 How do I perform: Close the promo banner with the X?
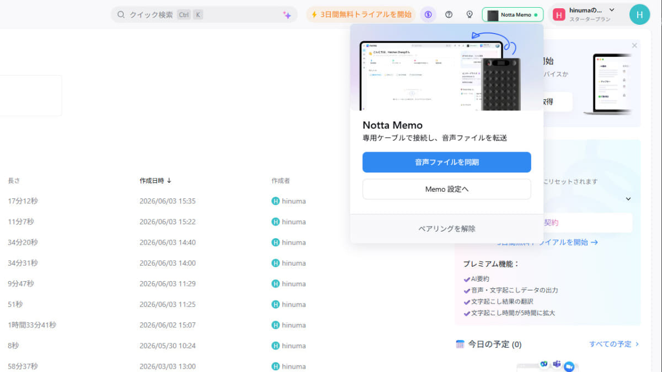click(x=634, y=45)
